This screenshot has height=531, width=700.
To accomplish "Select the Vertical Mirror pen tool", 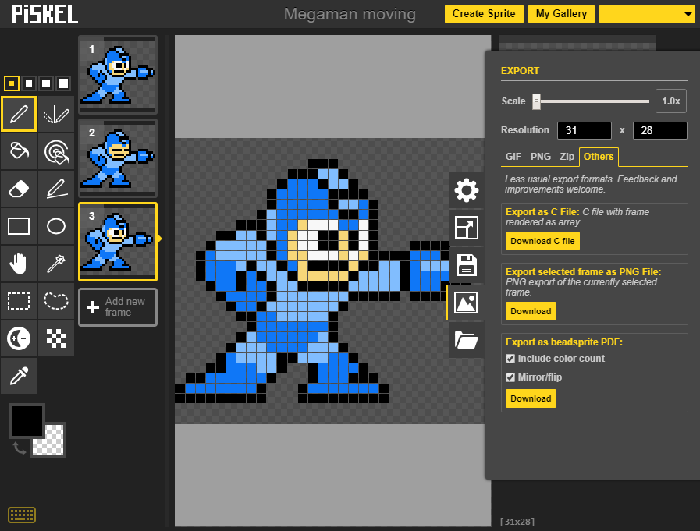I will [x=56, y=114].
